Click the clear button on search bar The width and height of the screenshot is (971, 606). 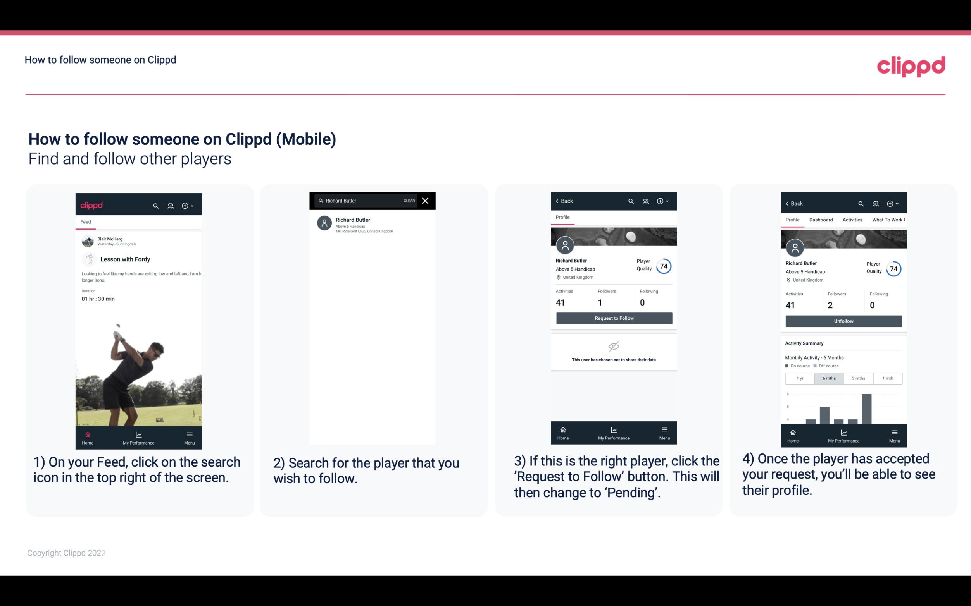[x=409, y=201]
